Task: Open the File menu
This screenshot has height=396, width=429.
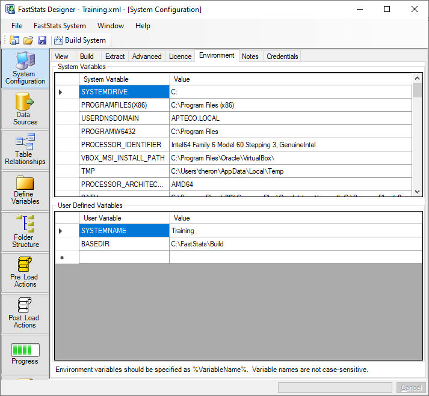Action: pyautogui.click(x=17, y=26)
